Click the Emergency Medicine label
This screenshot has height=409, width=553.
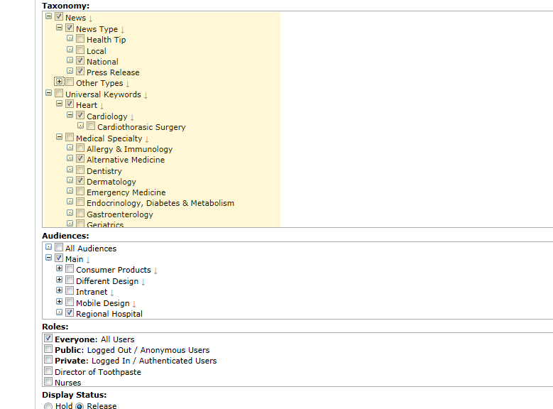pyautogui.click(x=126, y=192)
